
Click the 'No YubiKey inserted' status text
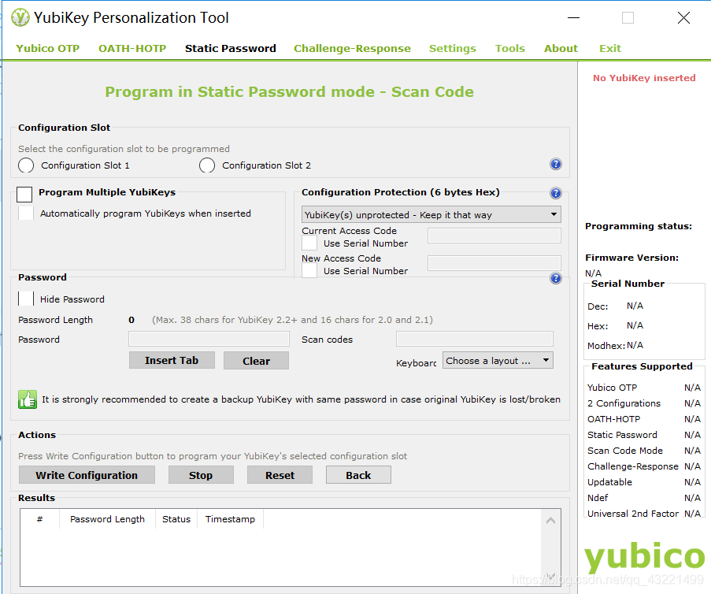[x=644, y=78]
